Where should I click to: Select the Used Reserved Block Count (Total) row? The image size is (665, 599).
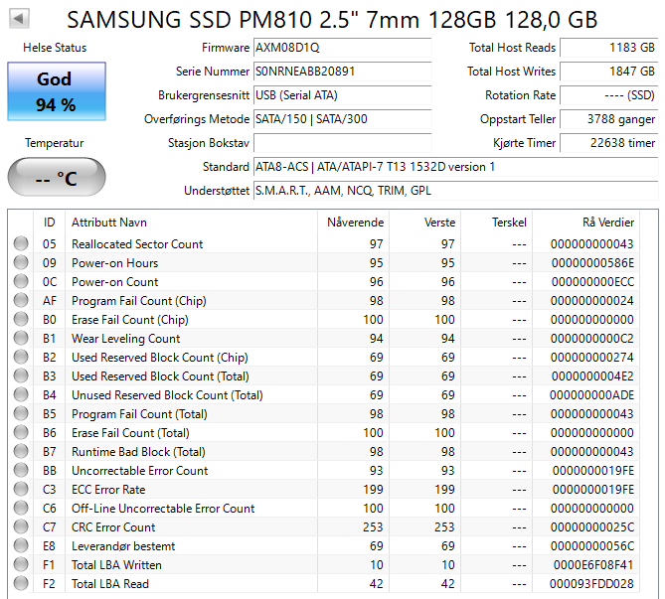tap(325, 376)
